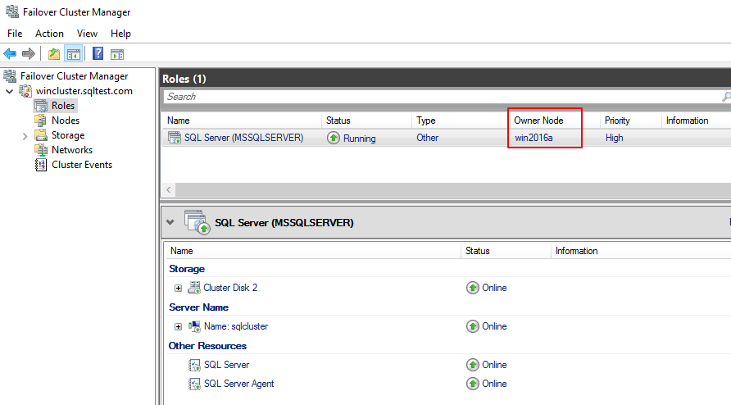Click the roles list horizontal scrollbar track
Image resolution: width=731 pixels, height=405 pixels.
[453, 189]
